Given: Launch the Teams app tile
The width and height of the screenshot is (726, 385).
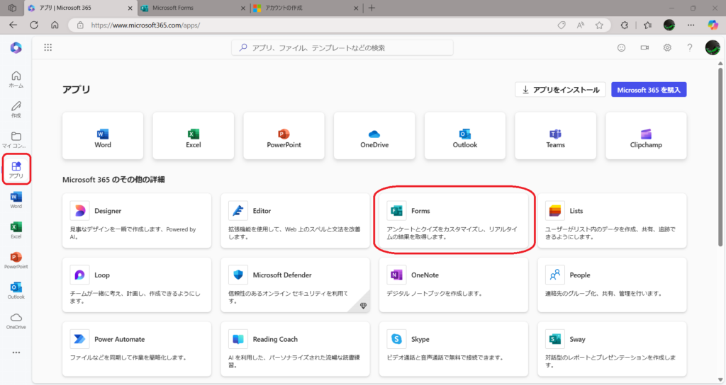Looking at the screenshot, I should click(x=556, y=136).
